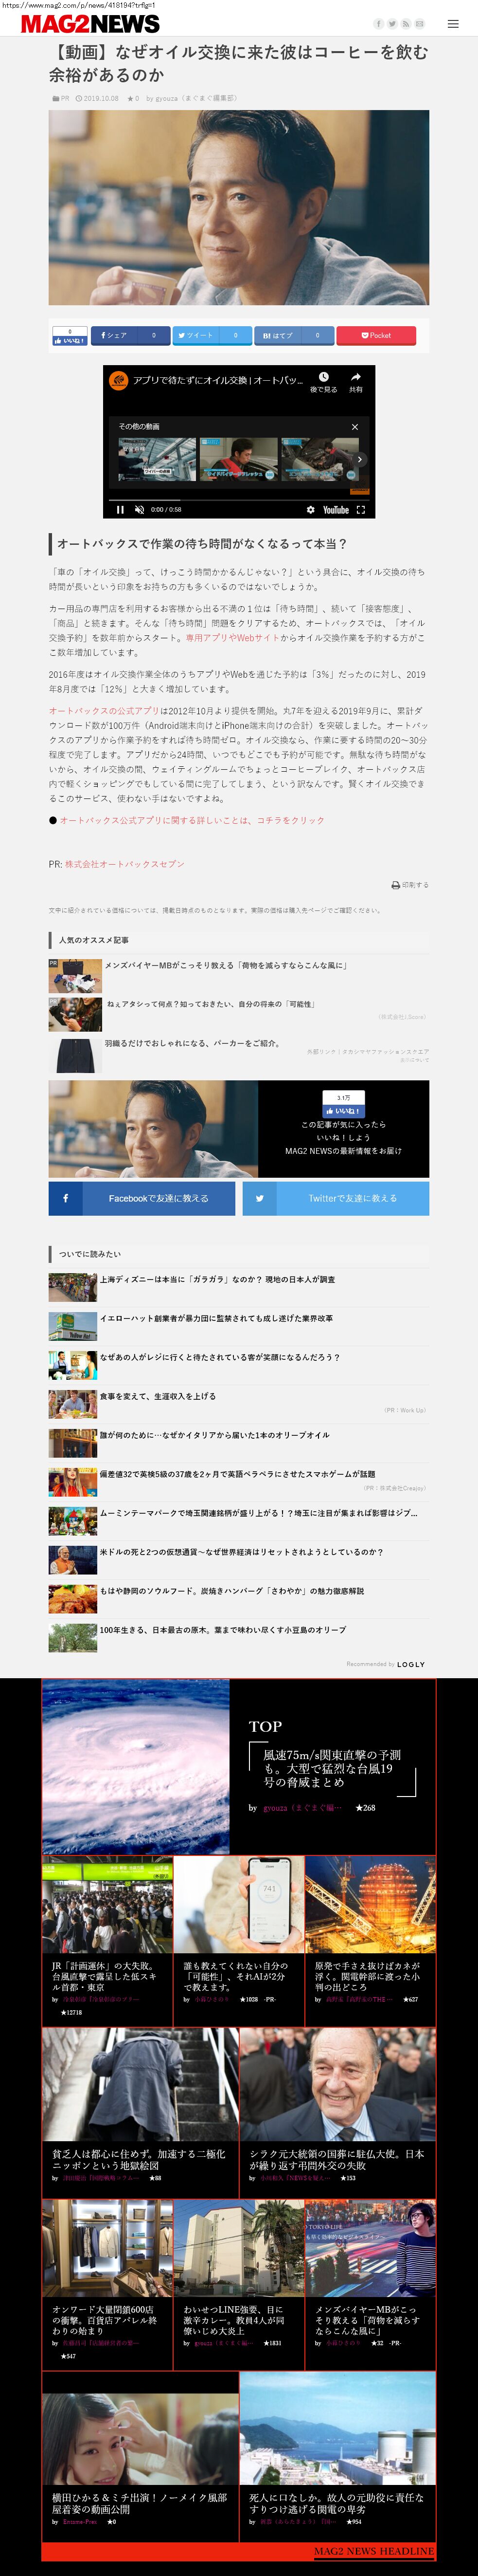
Task: Open the video settings gear
Action: (310, 510)
